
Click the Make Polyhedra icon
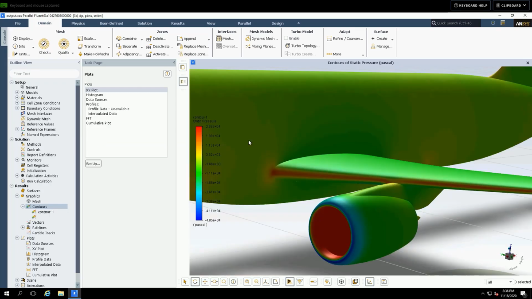(80, 54)
